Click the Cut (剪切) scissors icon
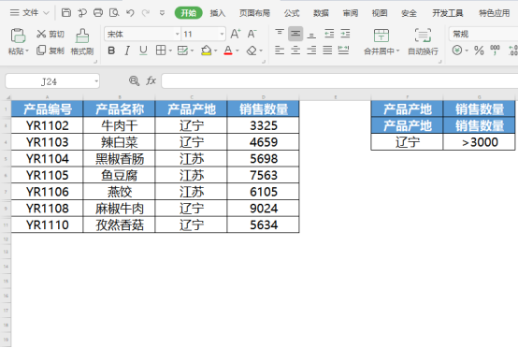Screen dimensions: 518x348 [x=41, y=34]
